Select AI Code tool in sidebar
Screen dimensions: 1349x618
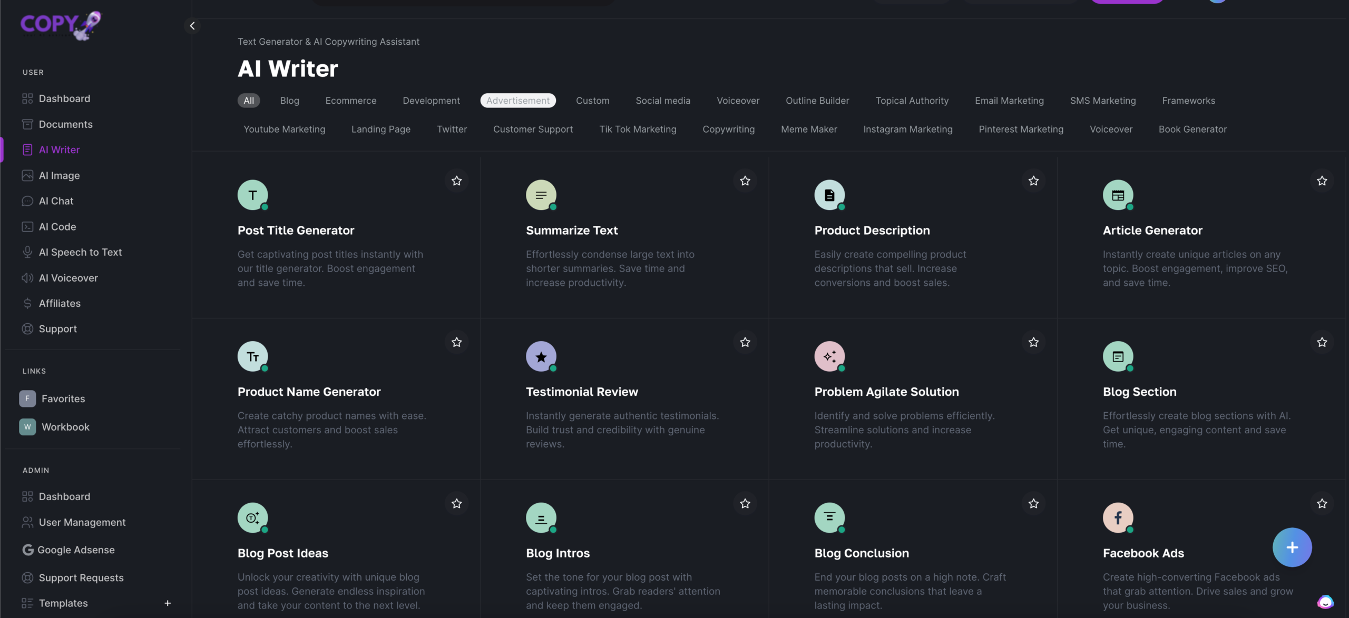point(57,227)
